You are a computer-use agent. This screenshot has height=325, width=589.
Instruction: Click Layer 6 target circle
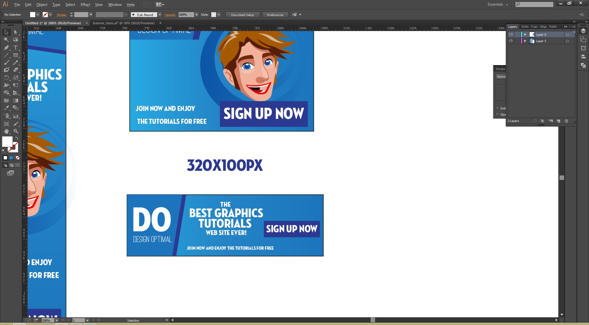(567, 35)
